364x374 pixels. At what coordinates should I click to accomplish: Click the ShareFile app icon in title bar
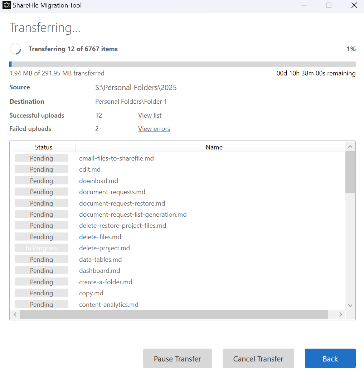(7, 5)
